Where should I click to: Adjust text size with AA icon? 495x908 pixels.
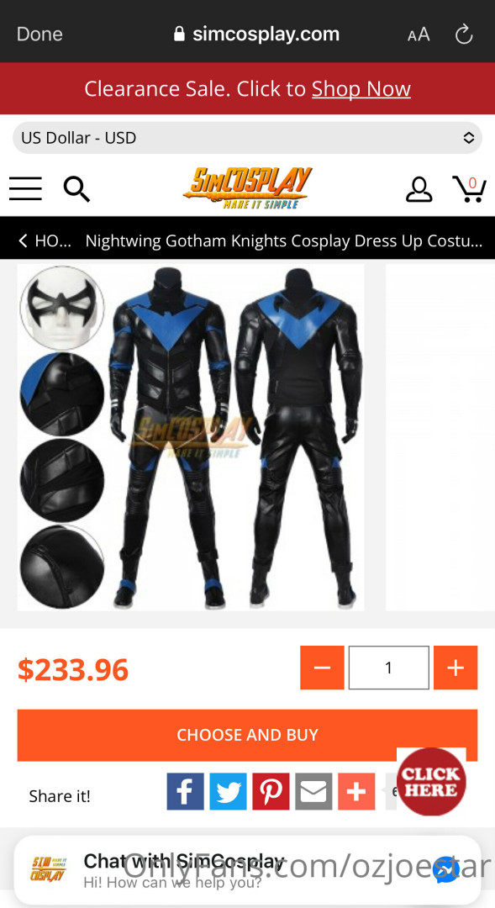click(x=419, y=34)
